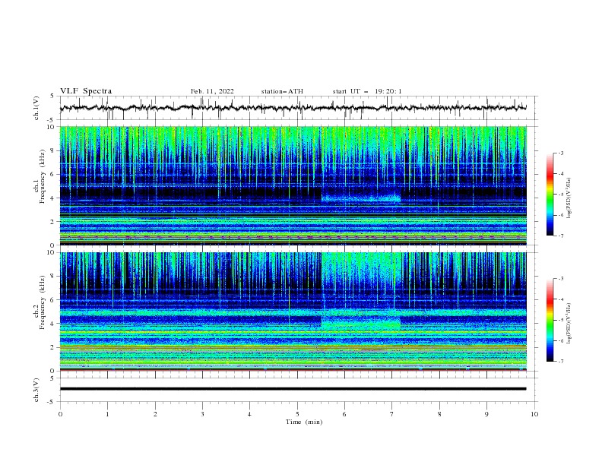Click the ch.1 color bar 'log(PSD)(V²/Hz)' label

click(x=569, y=198)
